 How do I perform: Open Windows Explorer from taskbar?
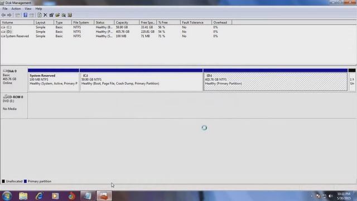(23, 196)
